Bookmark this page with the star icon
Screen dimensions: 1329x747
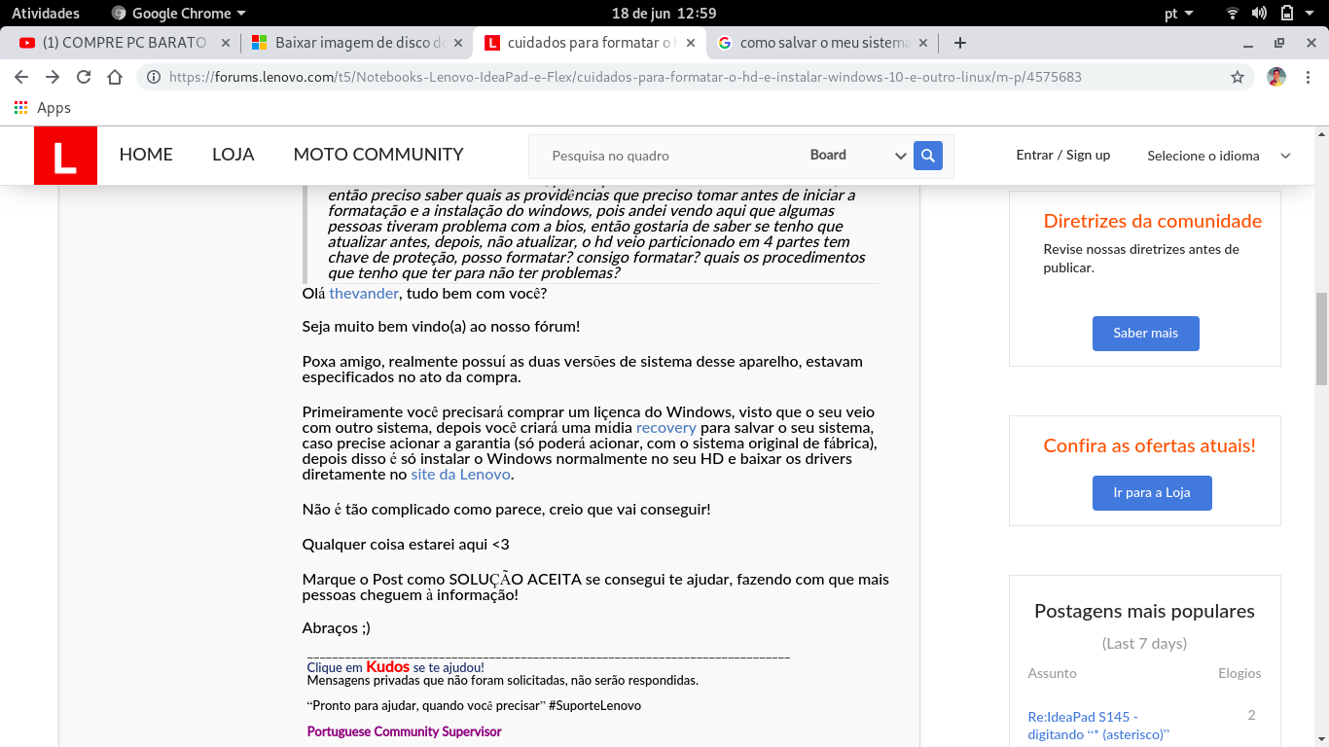tap(1238, 77)
